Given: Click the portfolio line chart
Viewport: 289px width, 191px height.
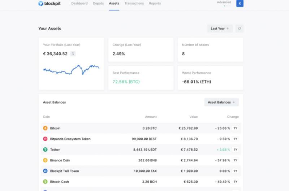Looking at the screenshot, I should [71, 70].
